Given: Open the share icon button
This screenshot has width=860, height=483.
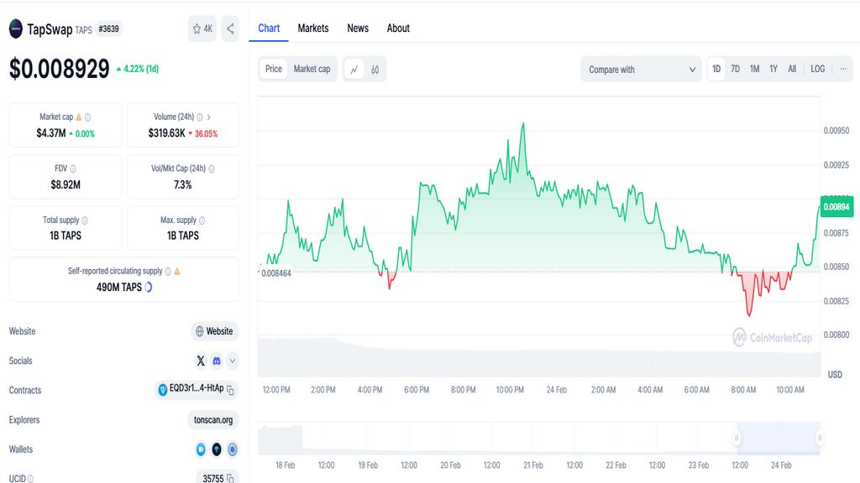Looking at the screenshot, I should (230, 29).
